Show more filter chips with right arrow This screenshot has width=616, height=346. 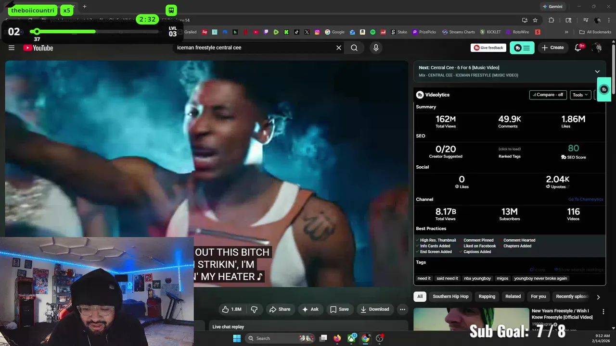[598, 297]
